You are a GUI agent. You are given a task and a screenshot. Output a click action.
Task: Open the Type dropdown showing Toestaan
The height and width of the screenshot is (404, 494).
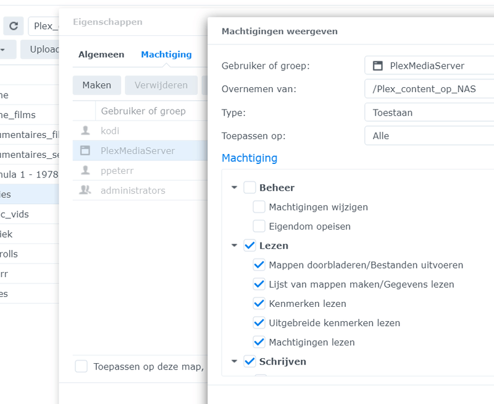pos(429,113)
